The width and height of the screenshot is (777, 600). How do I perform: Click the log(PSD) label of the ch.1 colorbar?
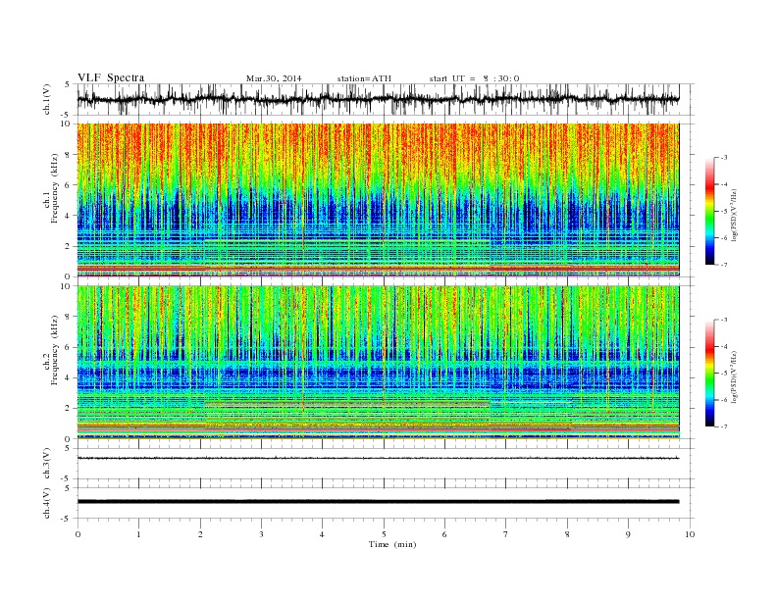click(735, 215)
